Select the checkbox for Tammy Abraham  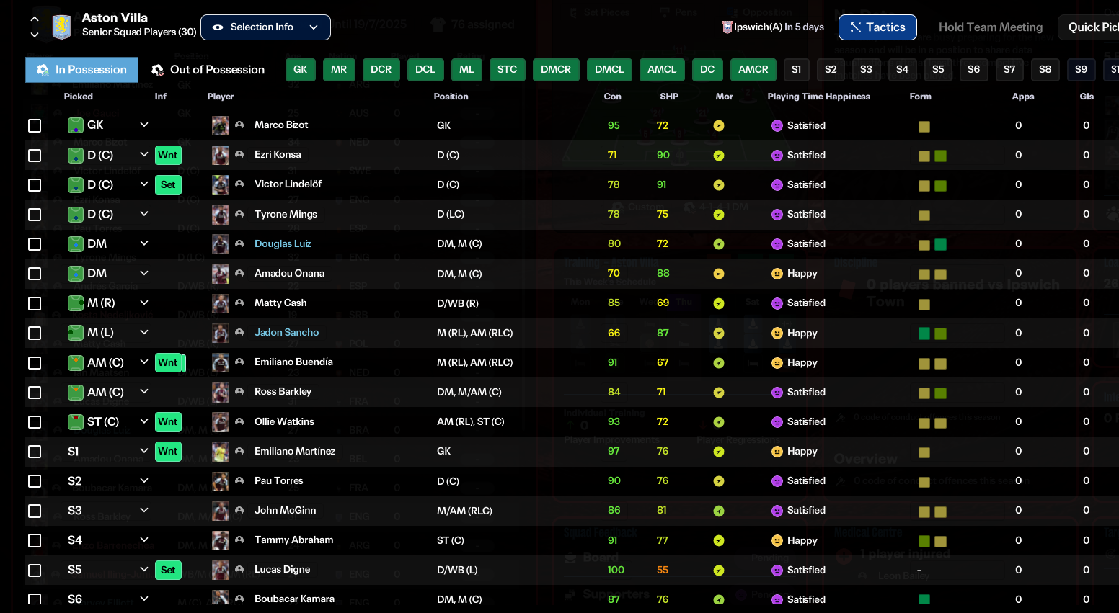click(35, 540)
